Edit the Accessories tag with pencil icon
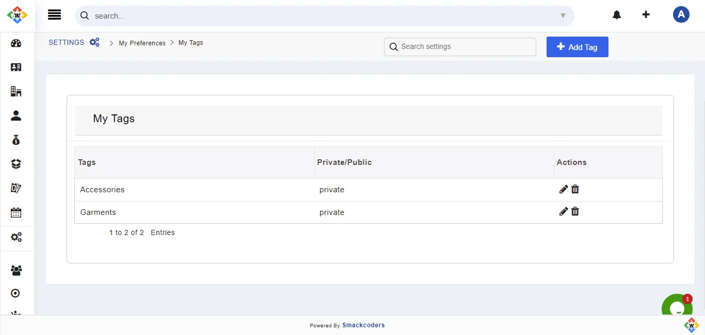This screenshot has width=705, height=335. pyautogui.click(x=564, y=189)
